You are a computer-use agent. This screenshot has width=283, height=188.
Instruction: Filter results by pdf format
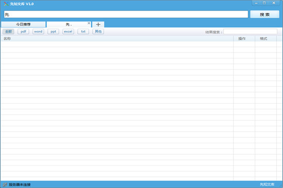point(23,31)
